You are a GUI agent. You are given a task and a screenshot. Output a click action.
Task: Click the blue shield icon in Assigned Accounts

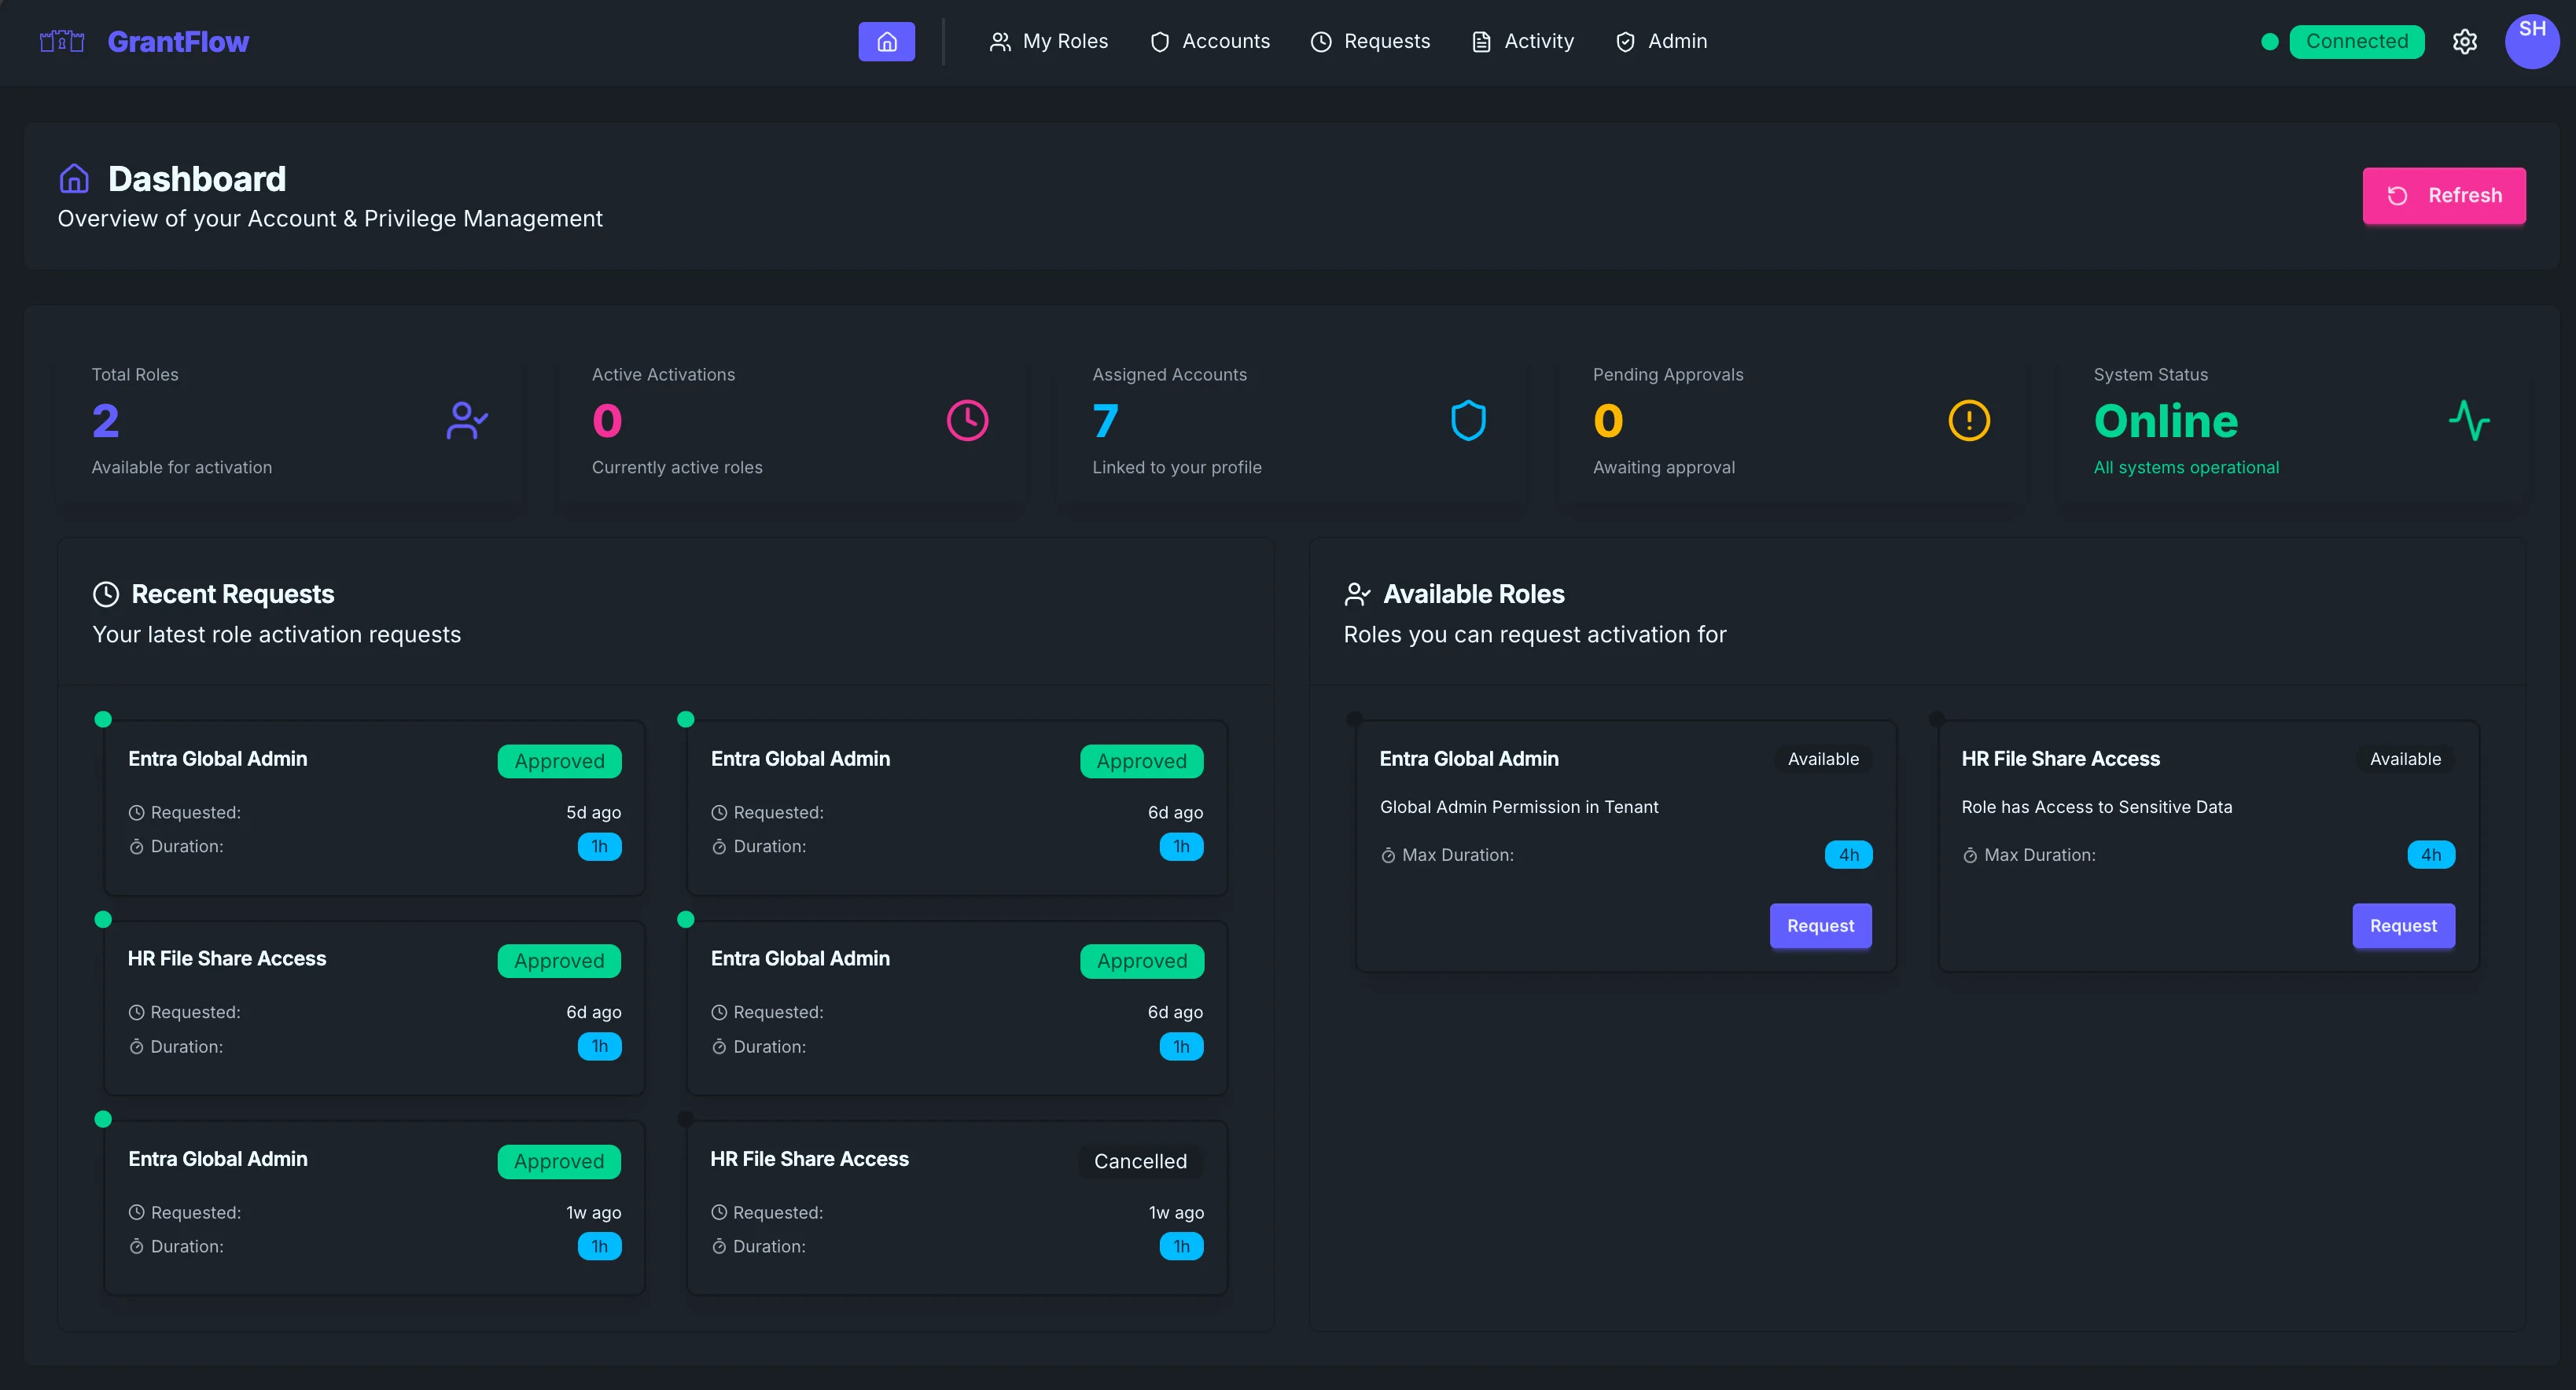pyautogui.click(x=1468, y=420)
